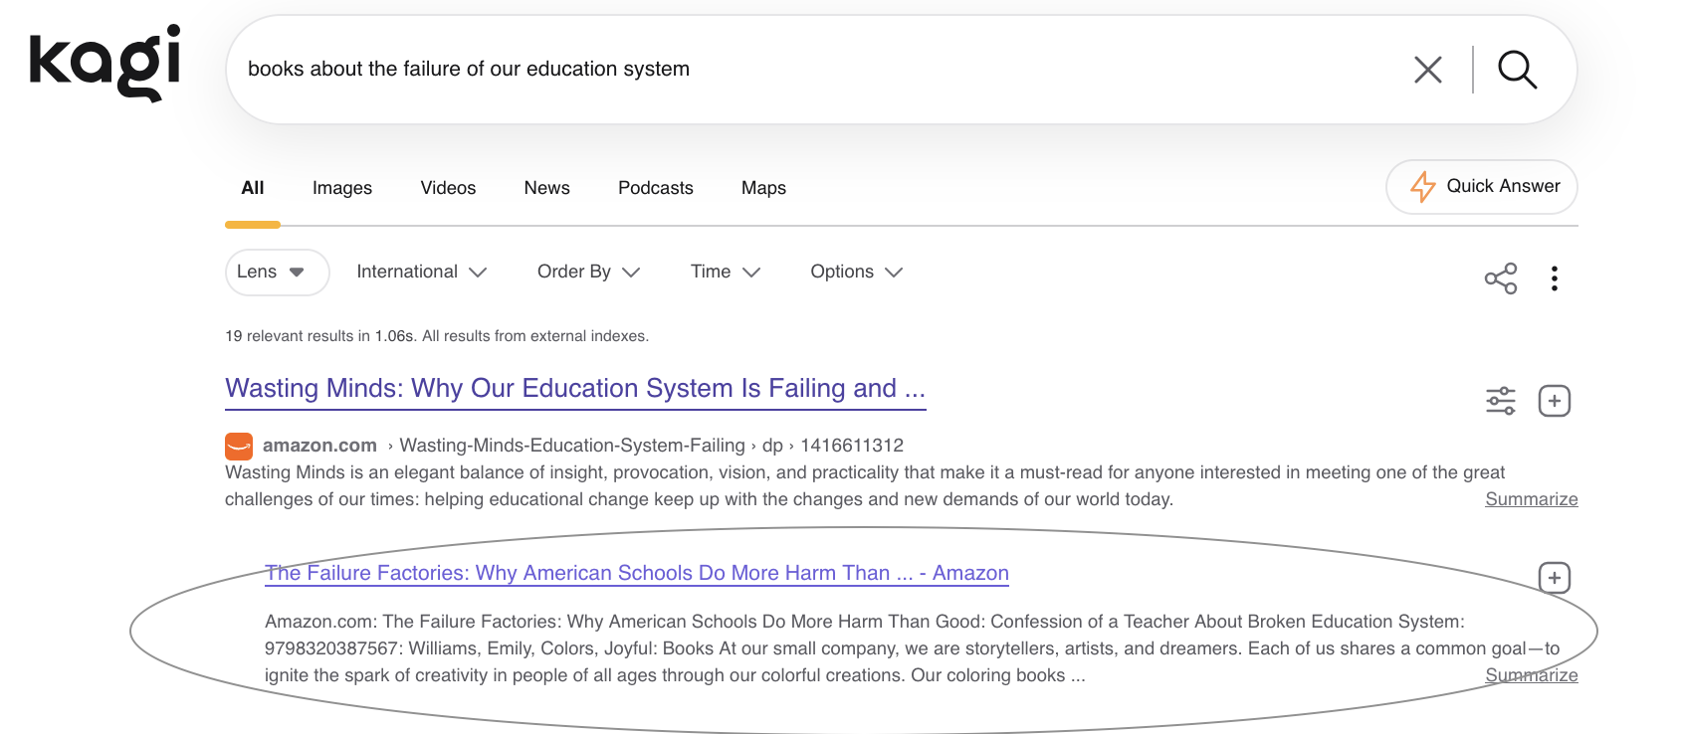
Task: Switch to the Images tab
Action: [342, 188]
